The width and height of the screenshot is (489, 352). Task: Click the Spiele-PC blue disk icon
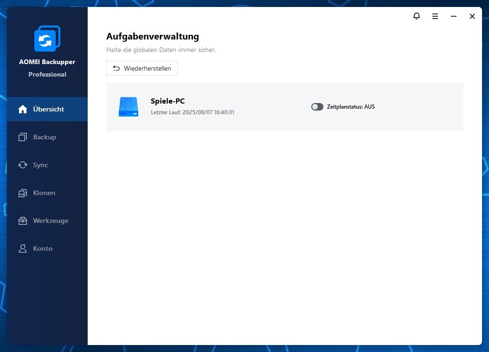click(x=129, y=107)
